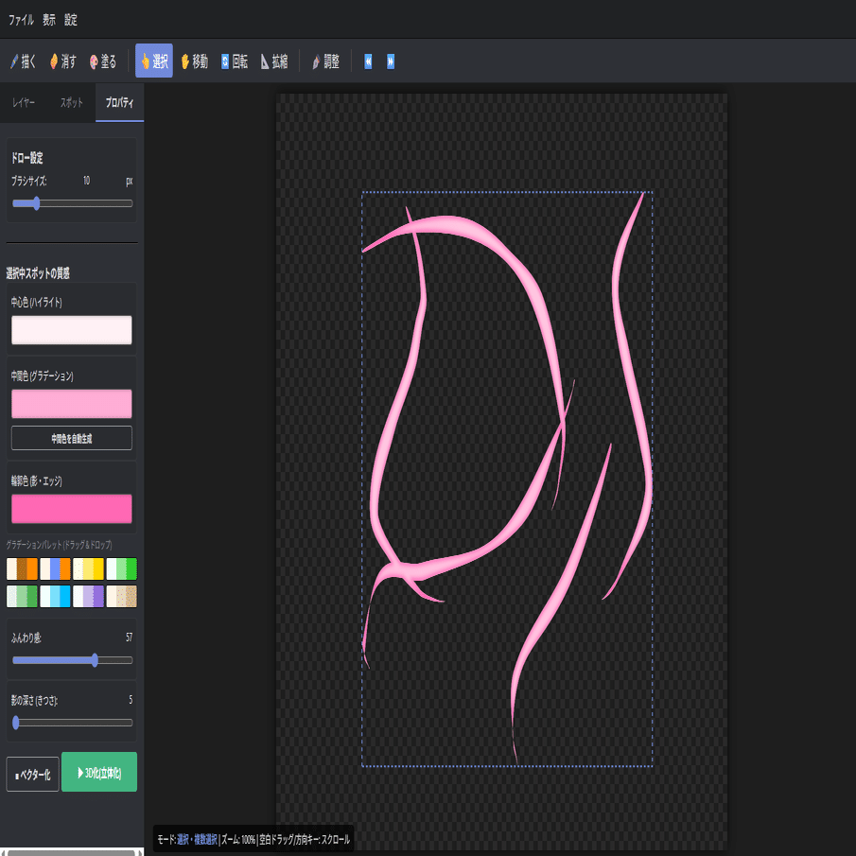The image size is (856, 856).
Task: Pick the muted green gradient palette swatch
Action: pos(22,596)
